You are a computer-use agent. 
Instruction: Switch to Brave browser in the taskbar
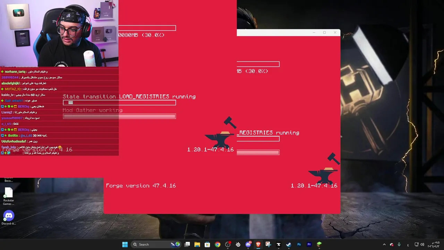tap(258, 244)
